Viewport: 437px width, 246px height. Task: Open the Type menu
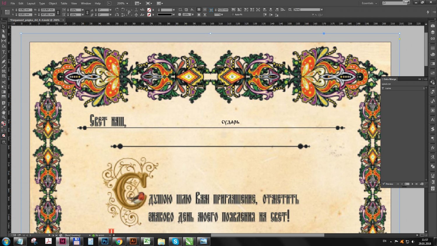42,4
